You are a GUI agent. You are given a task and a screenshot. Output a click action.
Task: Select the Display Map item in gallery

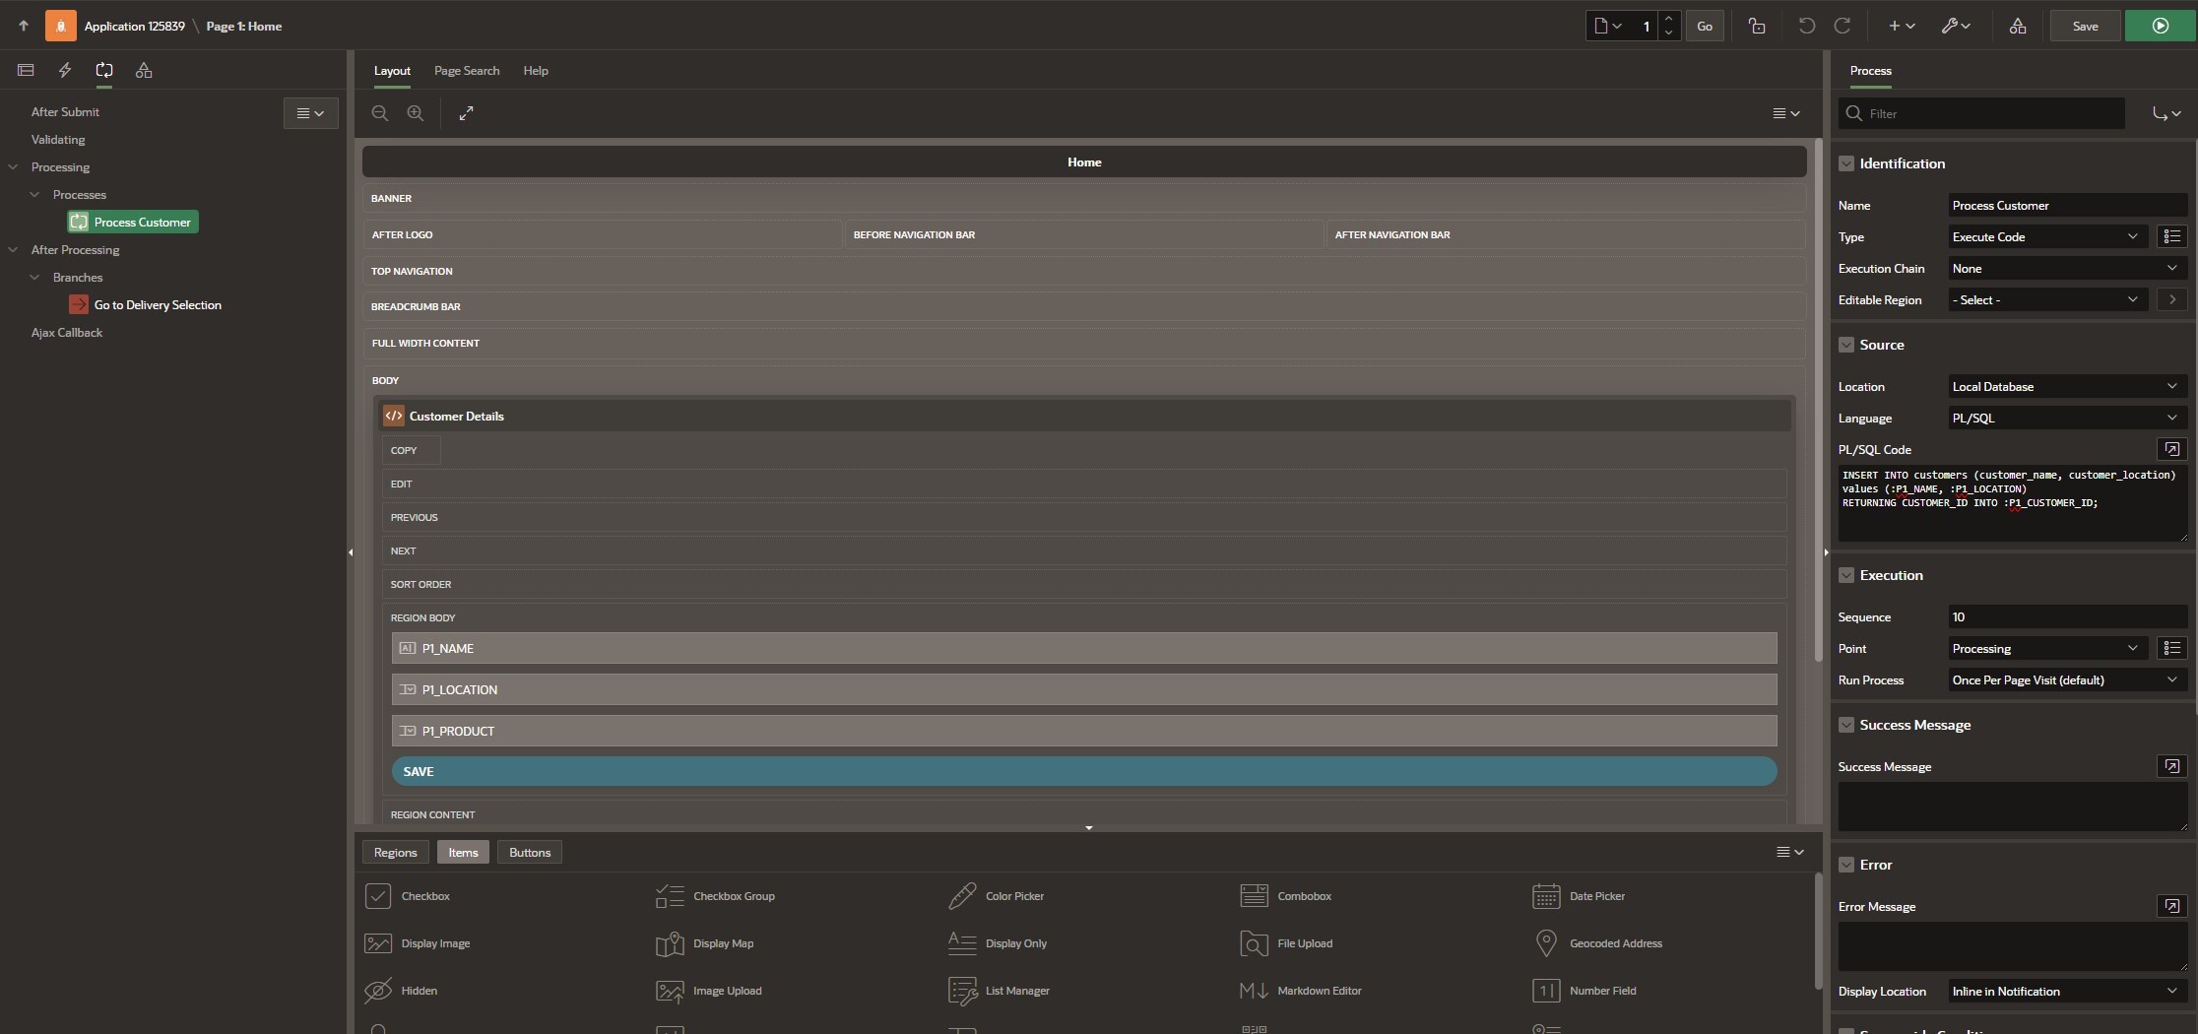(704, 943)
